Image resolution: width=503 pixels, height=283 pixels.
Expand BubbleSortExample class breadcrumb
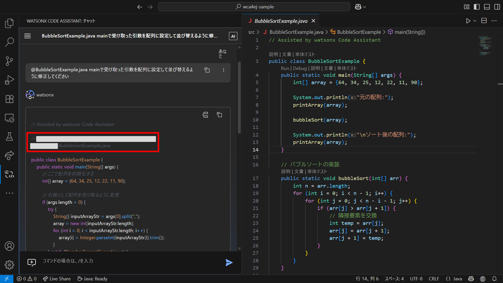click(359, 32)
